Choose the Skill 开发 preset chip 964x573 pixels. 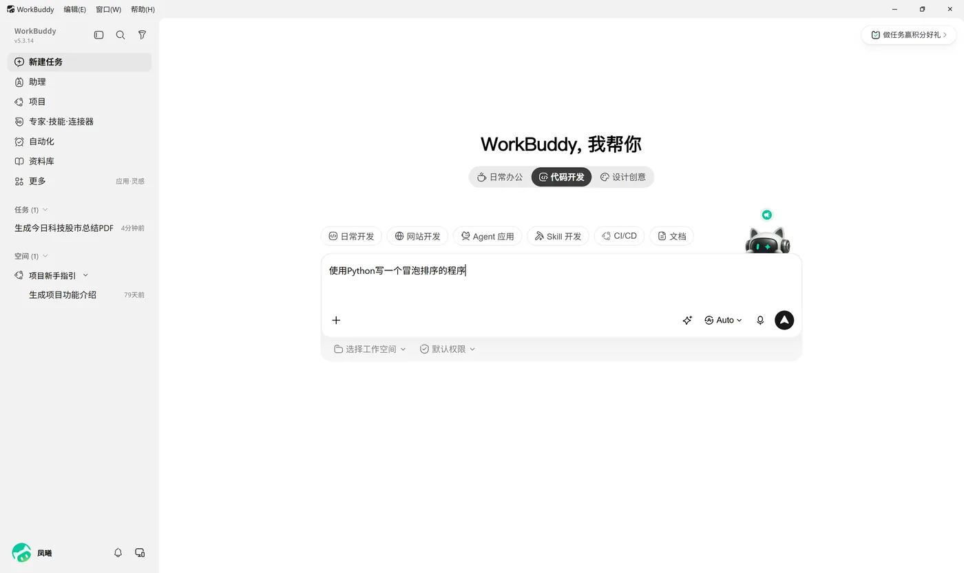coord(558,236)
